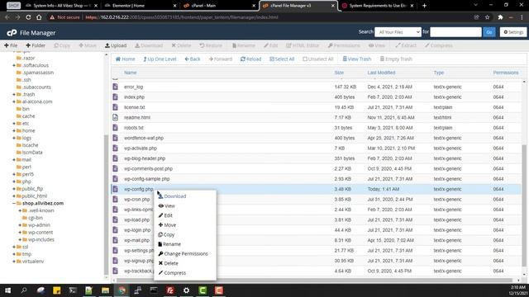Expand the .softaculous folder in tree
This screenshot has height=297, width=529.
[x=14, y=65]
